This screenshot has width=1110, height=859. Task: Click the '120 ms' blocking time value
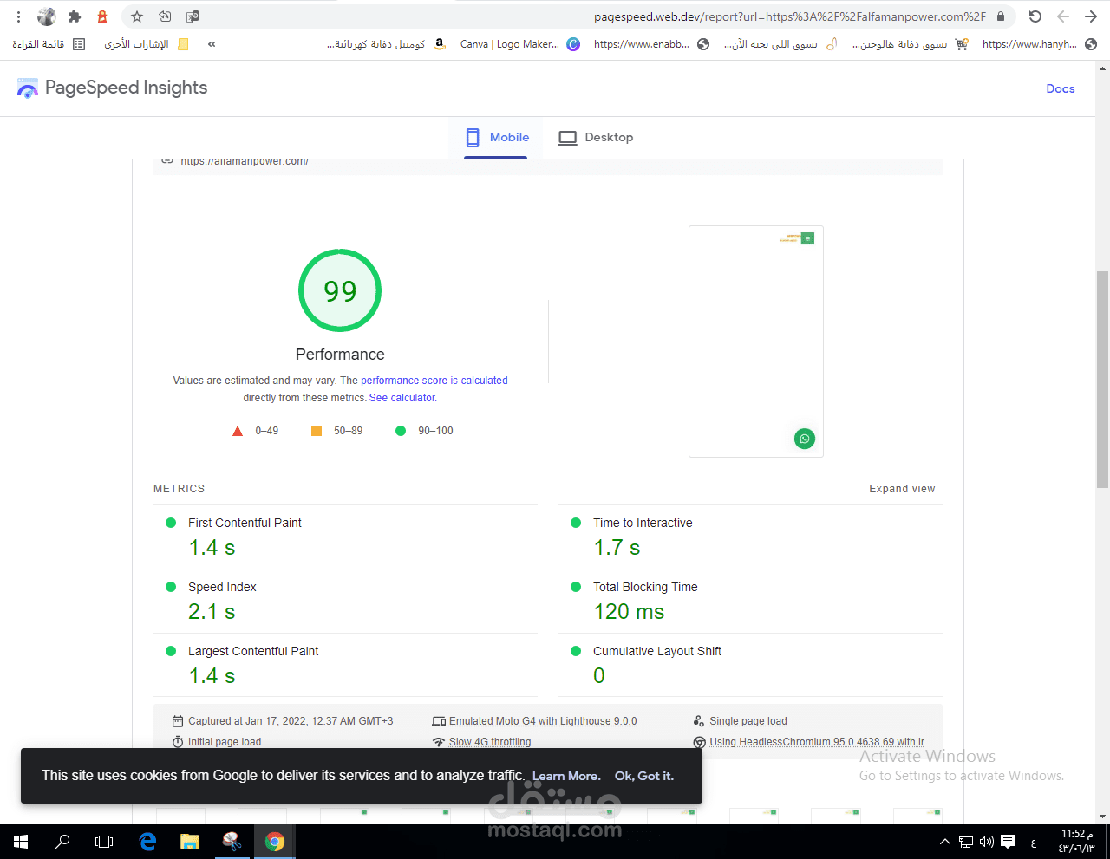629,612
